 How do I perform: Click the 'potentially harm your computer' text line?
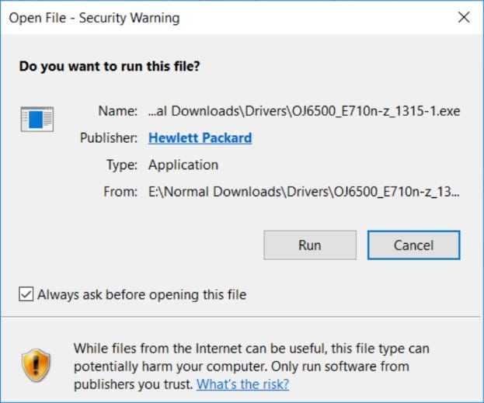(x=241, y=366)
